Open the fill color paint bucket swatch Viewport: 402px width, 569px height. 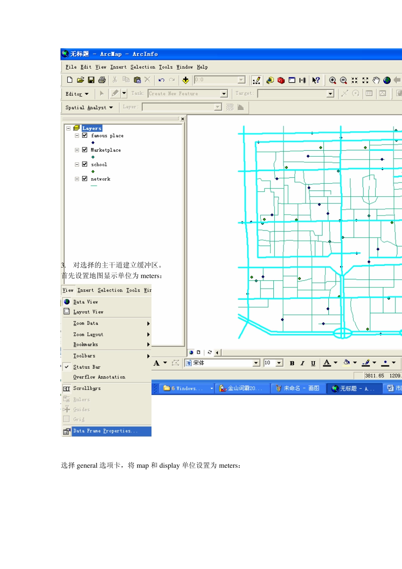[x=347, y=363]
